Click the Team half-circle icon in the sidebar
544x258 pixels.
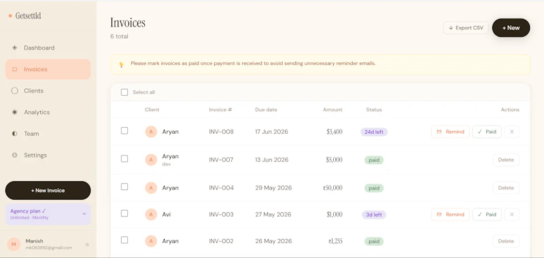14,134
